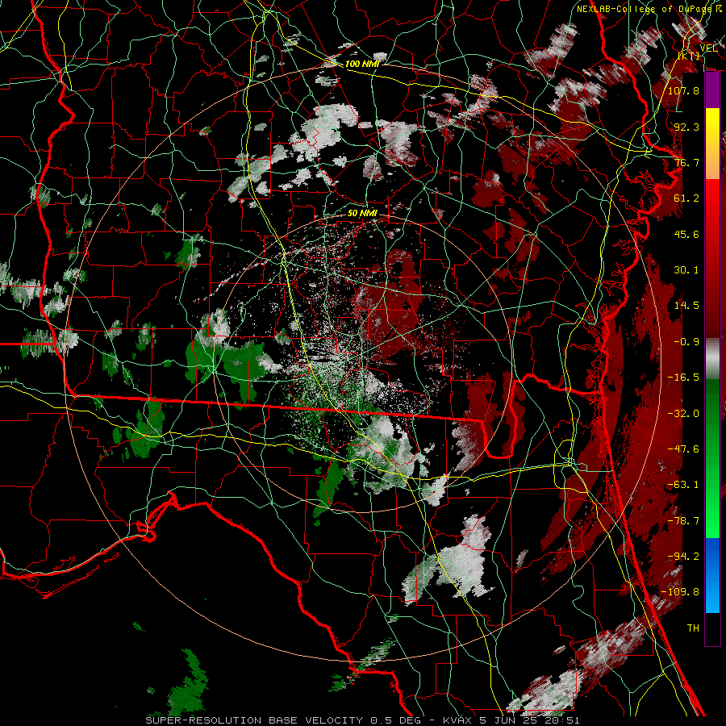Click the VEL legend title
726x726 pixels.
[x=709, y=48]
